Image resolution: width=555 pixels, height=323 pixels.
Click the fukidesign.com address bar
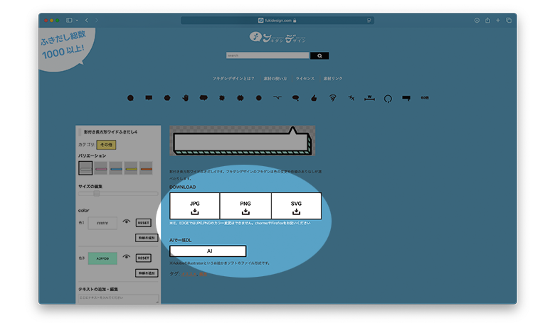(x=277, y=21)
